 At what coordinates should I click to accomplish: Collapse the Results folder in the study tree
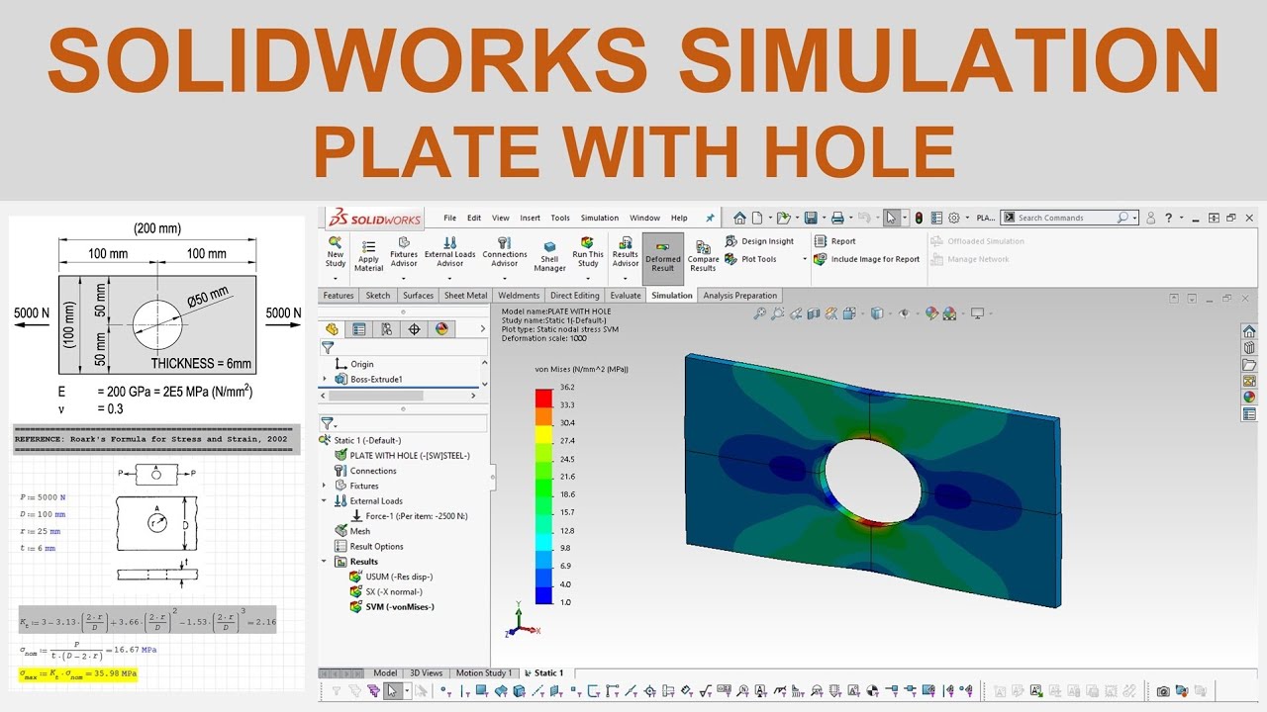pos(325,562)
